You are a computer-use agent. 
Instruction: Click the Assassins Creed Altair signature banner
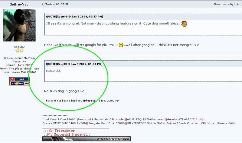(x=87, y=139)
